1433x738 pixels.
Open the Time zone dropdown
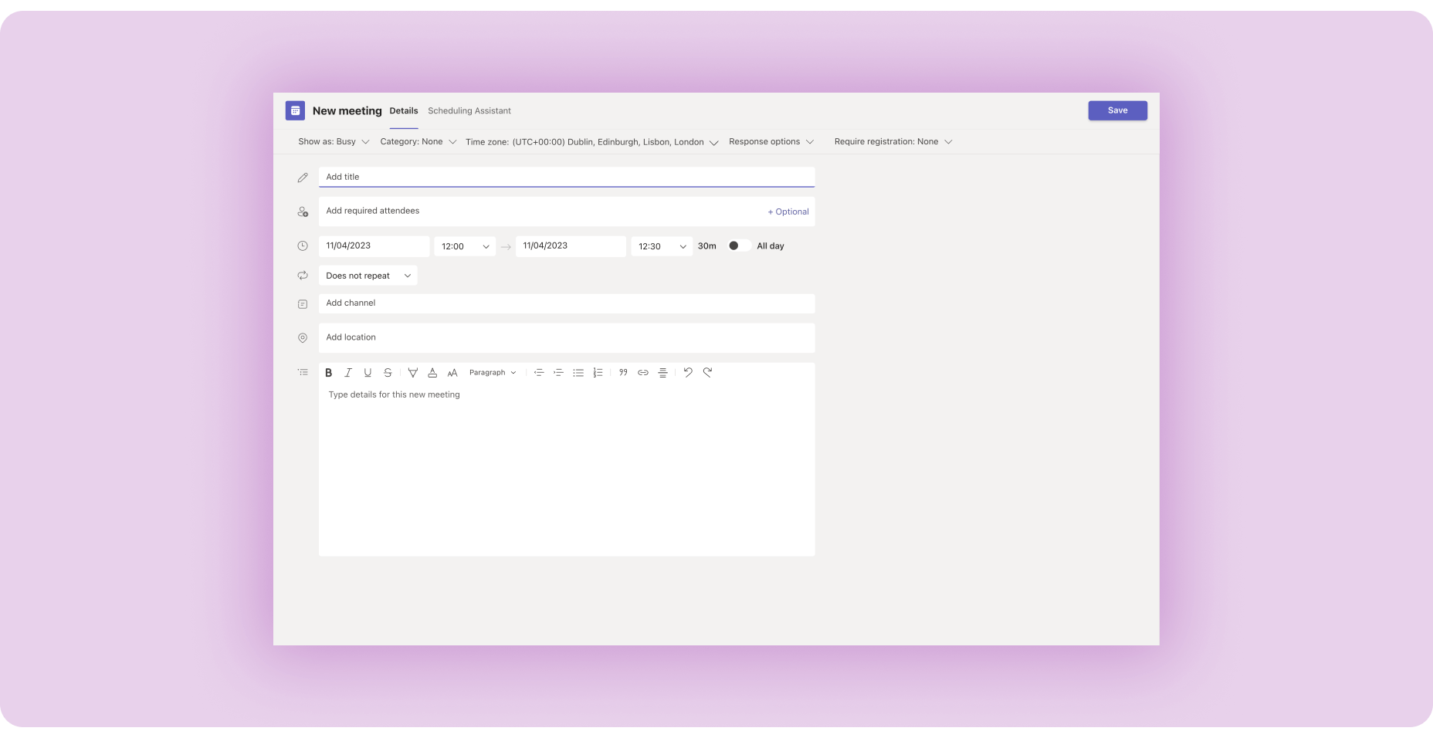pos(592,142)
